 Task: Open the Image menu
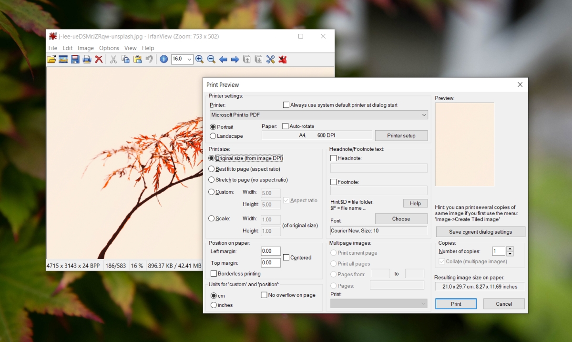coord(86,48)
